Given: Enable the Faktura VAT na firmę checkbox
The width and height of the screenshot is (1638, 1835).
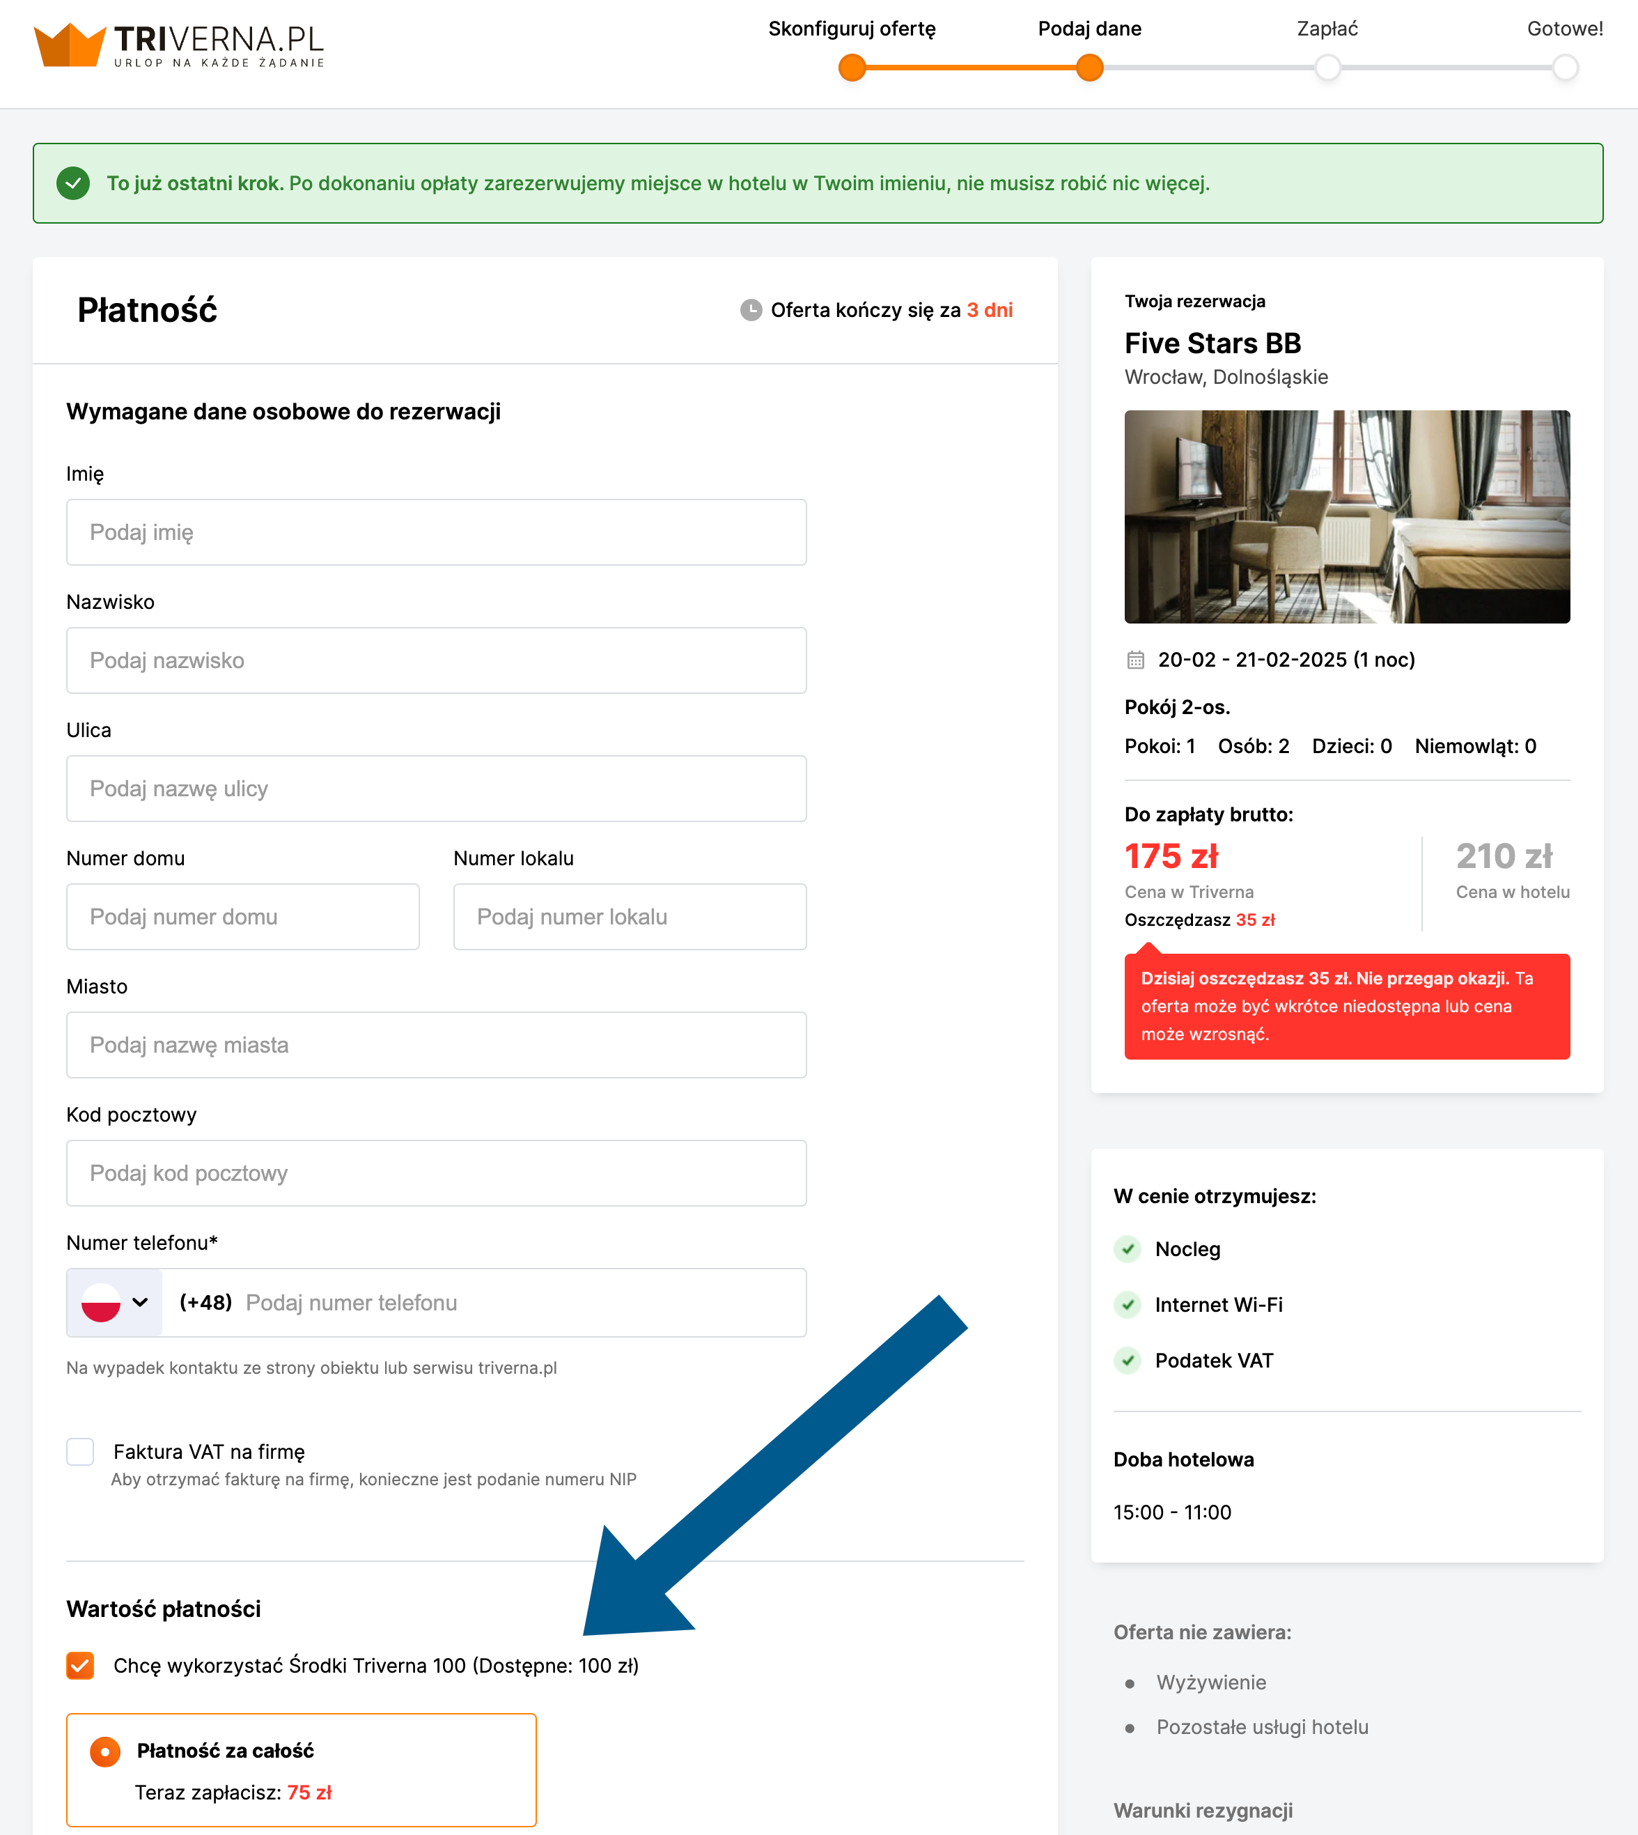Looking at the screenshot, I should 80,1451.
